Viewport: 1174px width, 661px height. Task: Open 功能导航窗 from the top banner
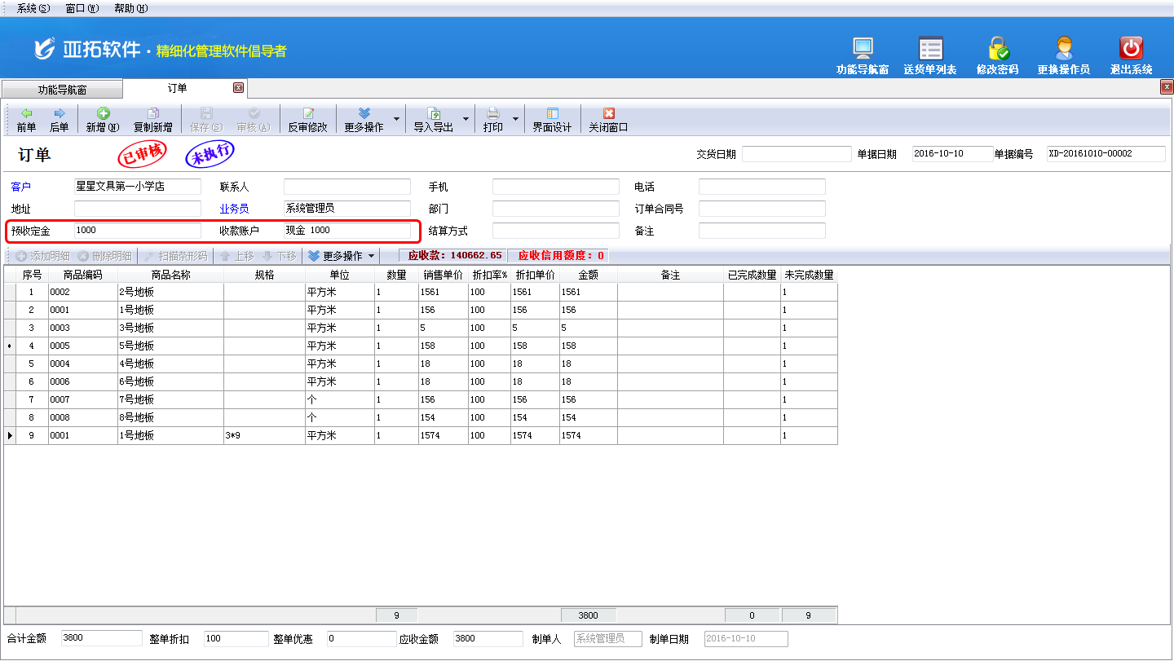(862, 49)
